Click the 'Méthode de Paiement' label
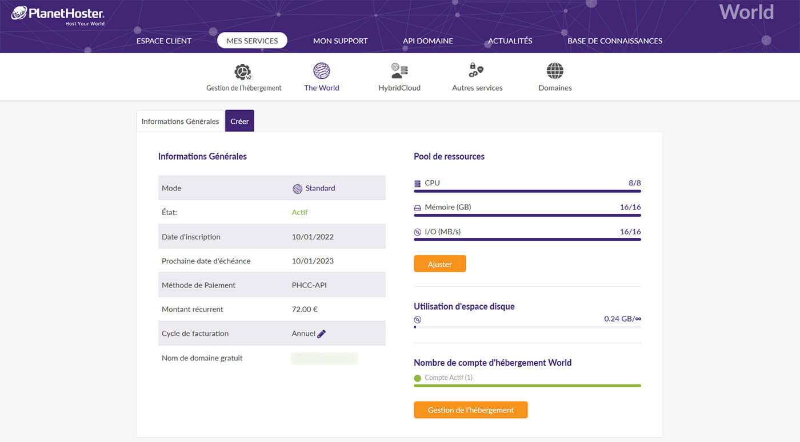 (199, 285)
